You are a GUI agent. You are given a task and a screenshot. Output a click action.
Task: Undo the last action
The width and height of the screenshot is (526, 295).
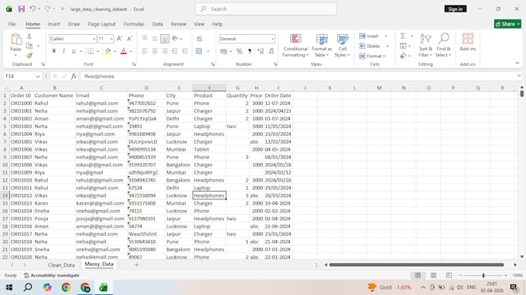pos(32,9)
